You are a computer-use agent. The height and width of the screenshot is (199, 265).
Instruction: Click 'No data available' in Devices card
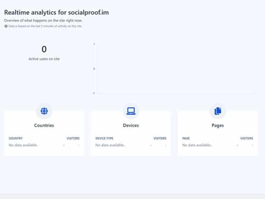point(110,145)
